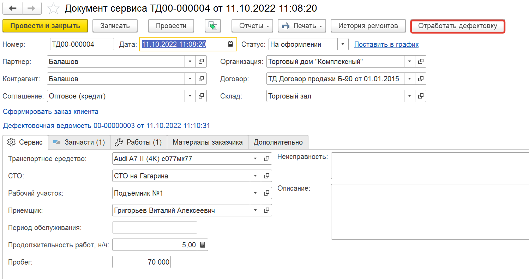Click Приемщик field Григорьев Виталий Алексеевич

[x=181, y=210]
